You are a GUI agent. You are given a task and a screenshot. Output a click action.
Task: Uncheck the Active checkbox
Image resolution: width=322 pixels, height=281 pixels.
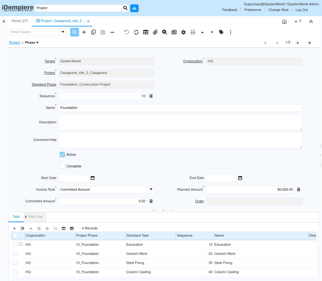[62, 155]
